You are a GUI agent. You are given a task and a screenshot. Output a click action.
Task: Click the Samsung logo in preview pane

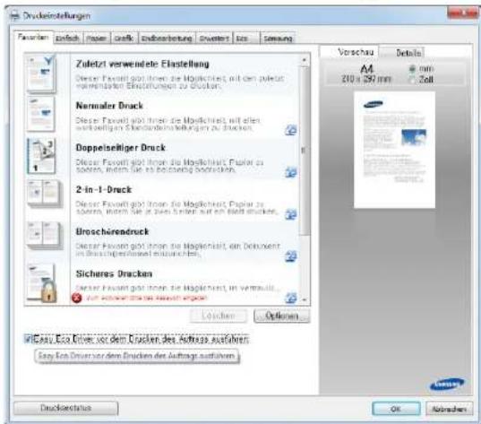(447, 384)
